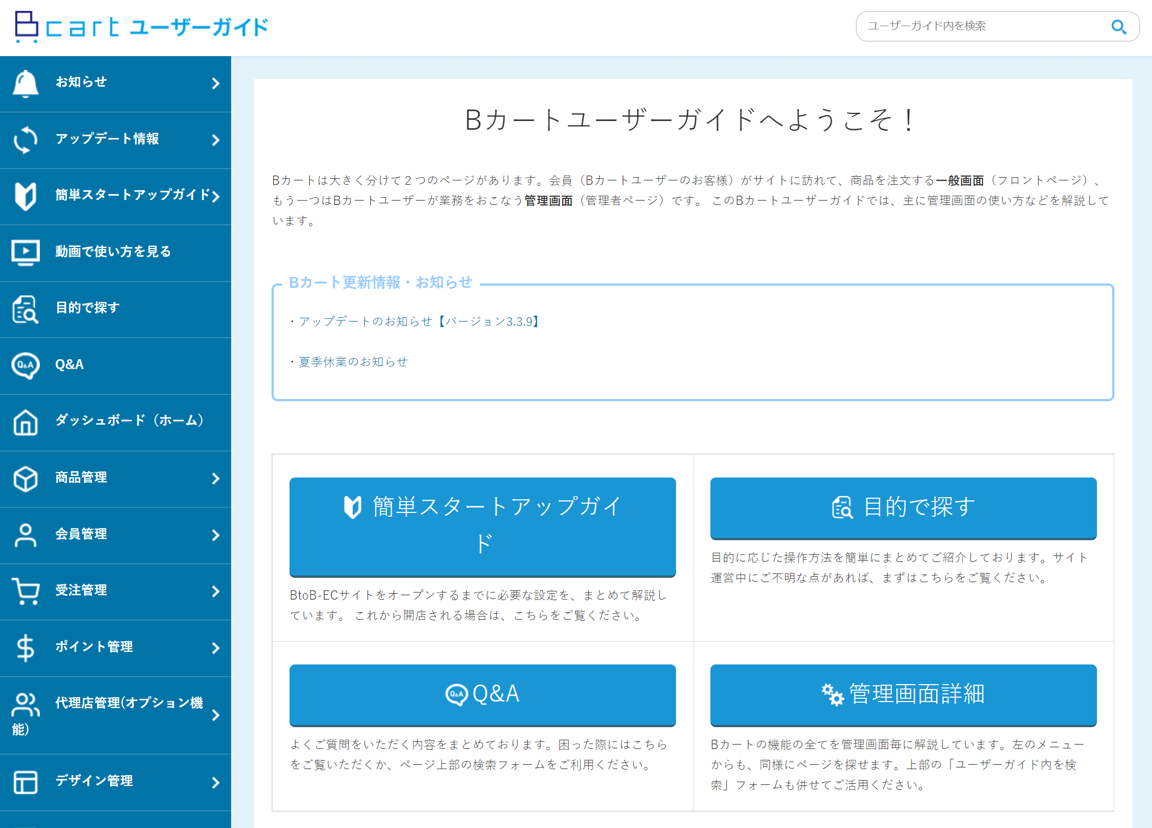The image size is (1152, 828).
Task: Click the Q&A speech bubble sidebar icon
Action: [26, 365]
